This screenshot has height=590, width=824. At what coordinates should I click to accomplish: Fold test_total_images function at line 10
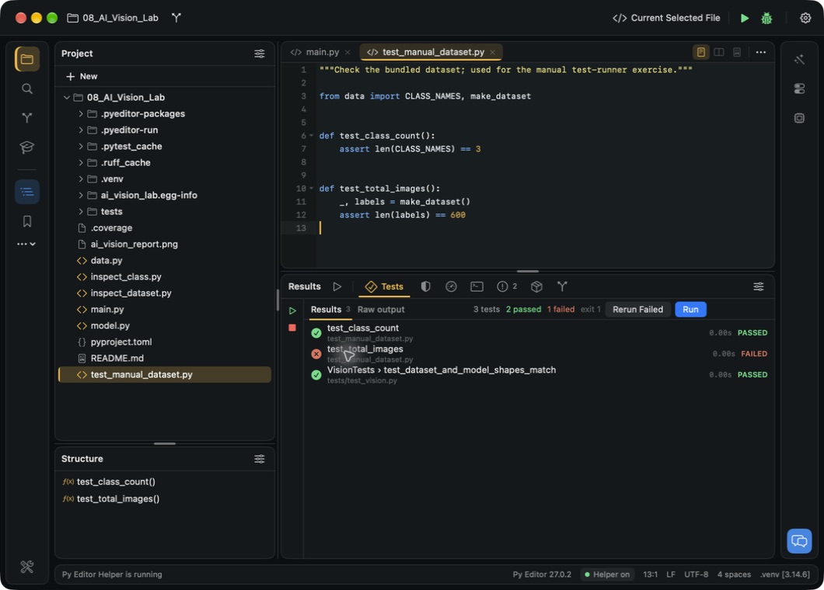click(311, 189)
